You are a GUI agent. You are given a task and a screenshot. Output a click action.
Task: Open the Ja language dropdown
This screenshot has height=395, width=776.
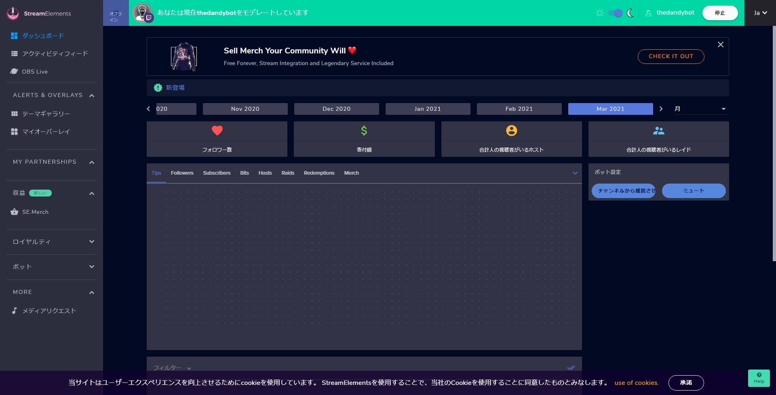[760, 13]
